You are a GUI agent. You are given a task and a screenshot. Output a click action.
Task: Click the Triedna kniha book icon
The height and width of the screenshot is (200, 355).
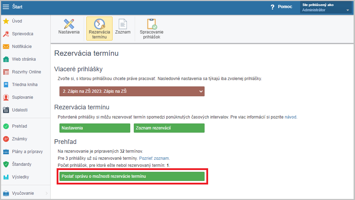coord(6,85)
